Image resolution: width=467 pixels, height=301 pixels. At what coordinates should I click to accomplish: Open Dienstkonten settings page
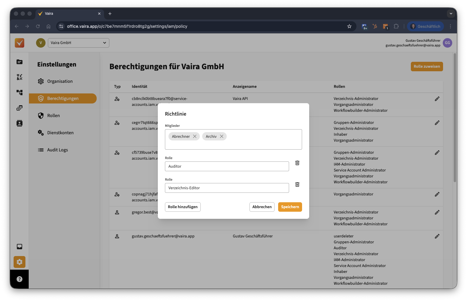(60, 133)
